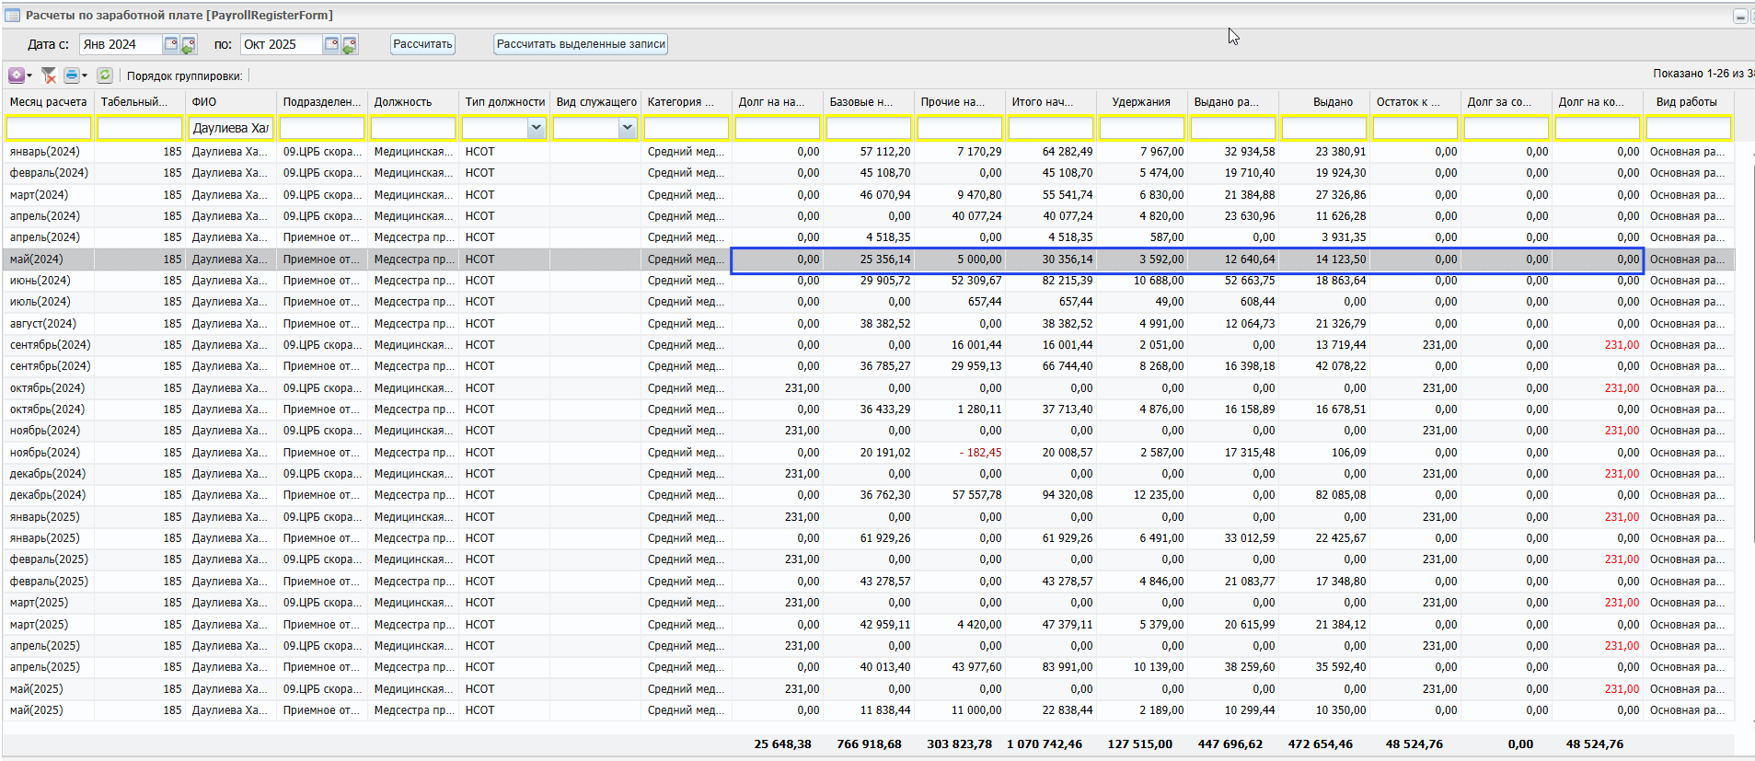
Task: Click reset icon beside end date field
Action: 350,44
